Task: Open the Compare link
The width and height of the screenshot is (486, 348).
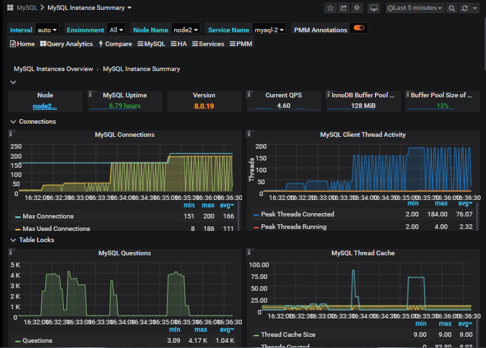Action: 115,43
